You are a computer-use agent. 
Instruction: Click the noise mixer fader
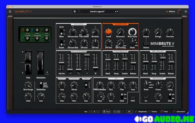pyautogui.click(x=95, y=68)
